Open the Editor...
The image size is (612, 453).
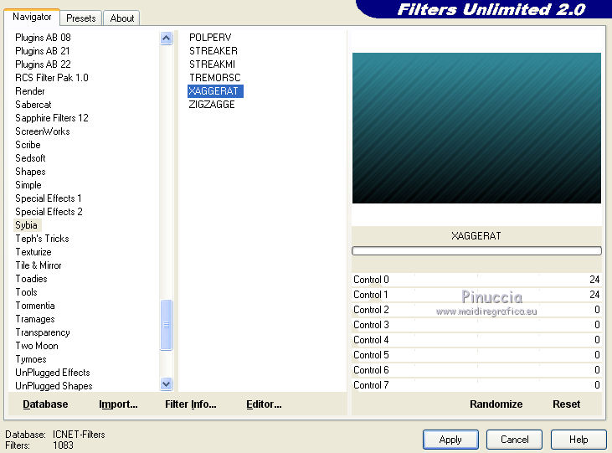coord(264,404)
